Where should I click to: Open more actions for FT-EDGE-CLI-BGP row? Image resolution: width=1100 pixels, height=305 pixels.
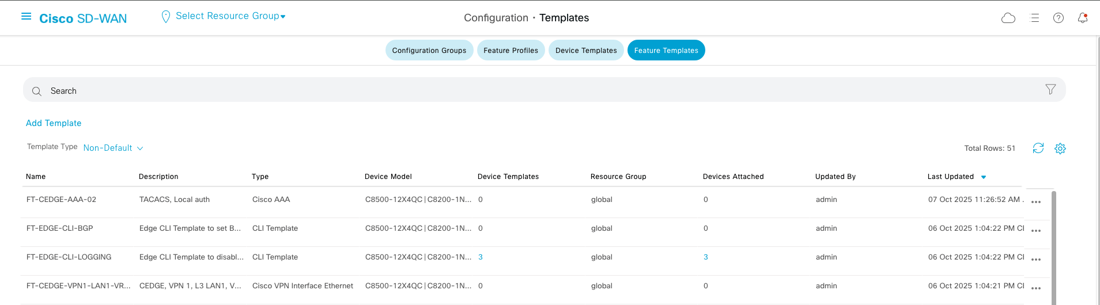tap(1036, 231)
